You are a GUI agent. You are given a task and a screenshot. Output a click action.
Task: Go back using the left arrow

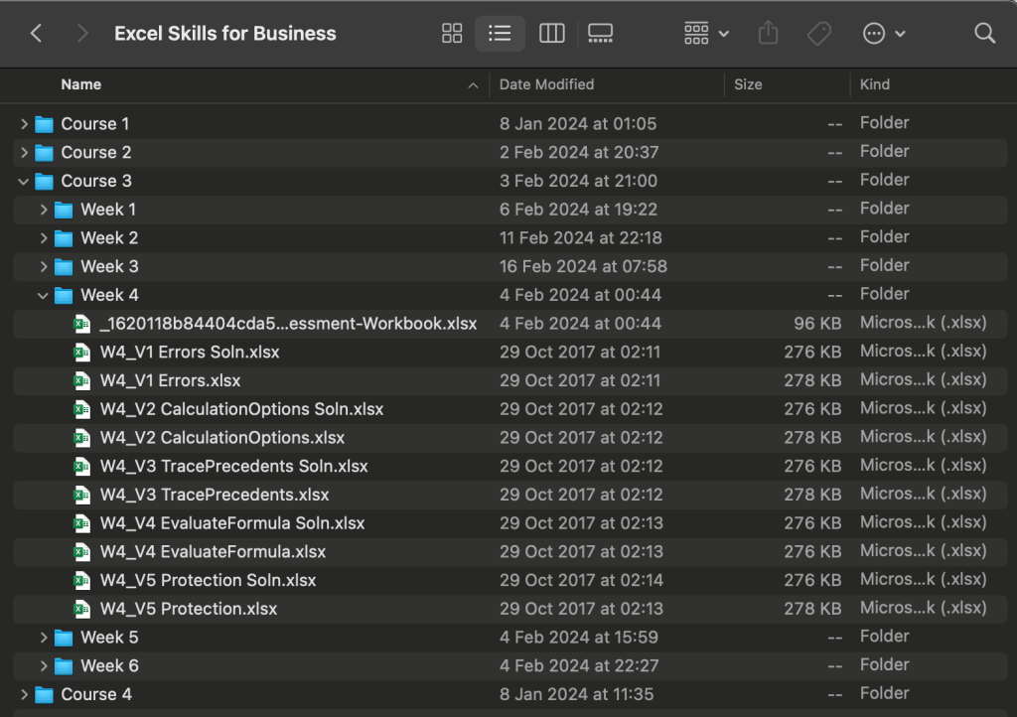pyautogui.click(x=37, y=34)
